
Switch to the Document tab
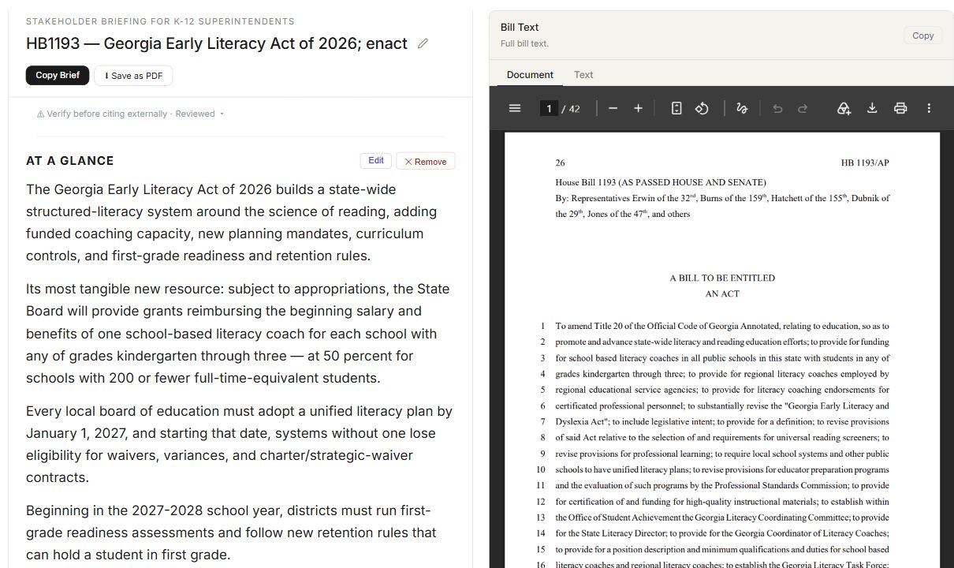[x=530, y=75]
